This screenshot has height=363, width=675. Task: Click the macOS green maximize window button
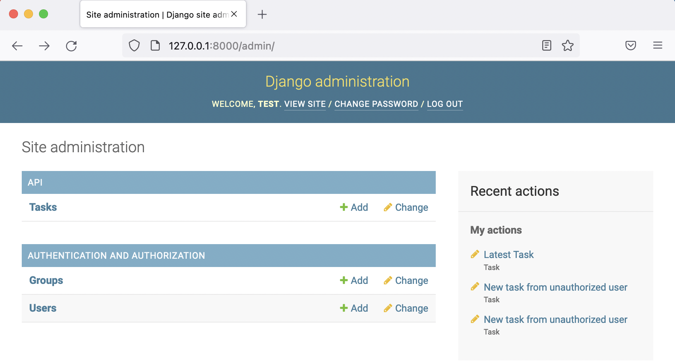[x=43, y=14]
